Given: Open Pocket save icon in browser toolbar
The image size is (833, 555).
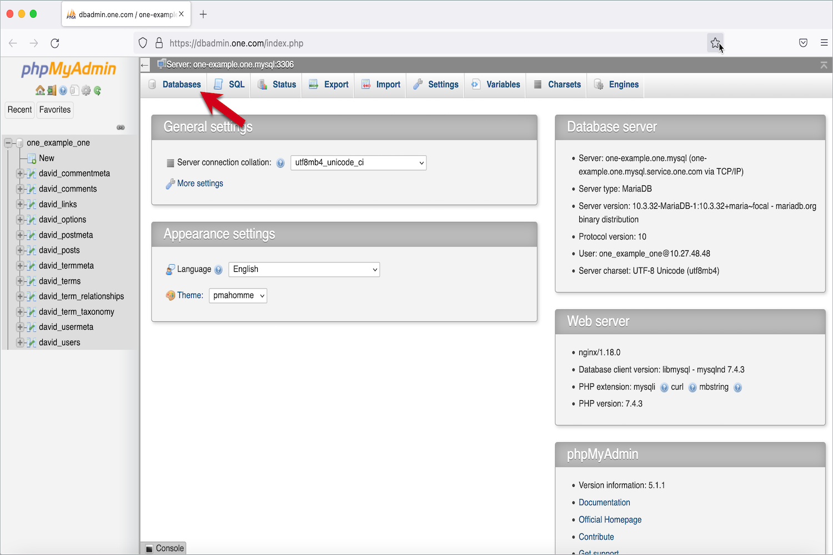Looking at the screenshot, I should (803, 43).
